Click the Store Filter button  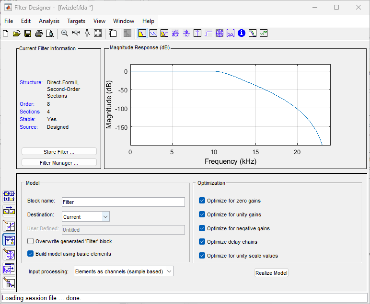pos(59,152)
